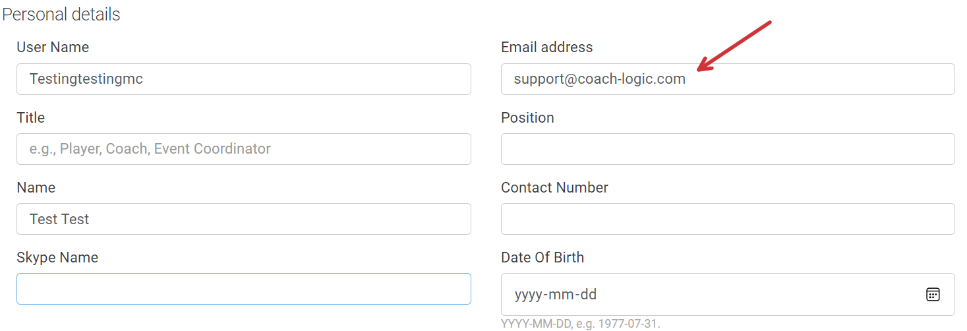Viewport: 967px width, 331px height.
Task: Click the Date Of Birth label
Action: [x=542, y=257]
